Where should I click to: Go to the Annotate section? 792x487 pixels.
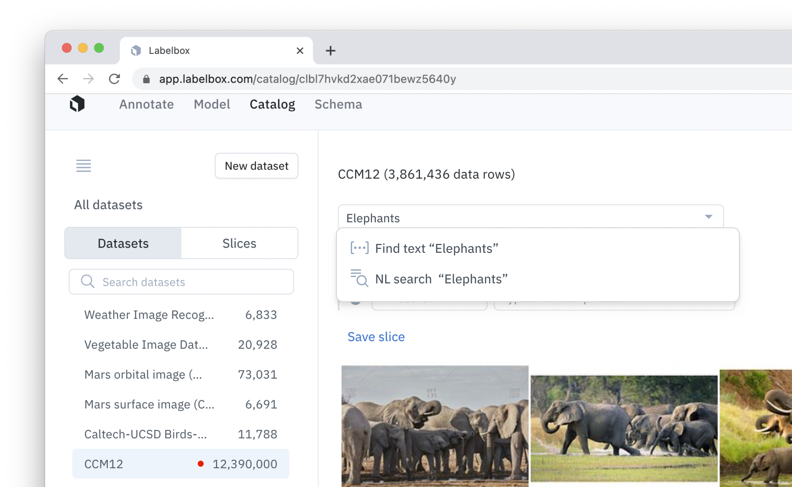pyautogui.click(x=146, y=104)
